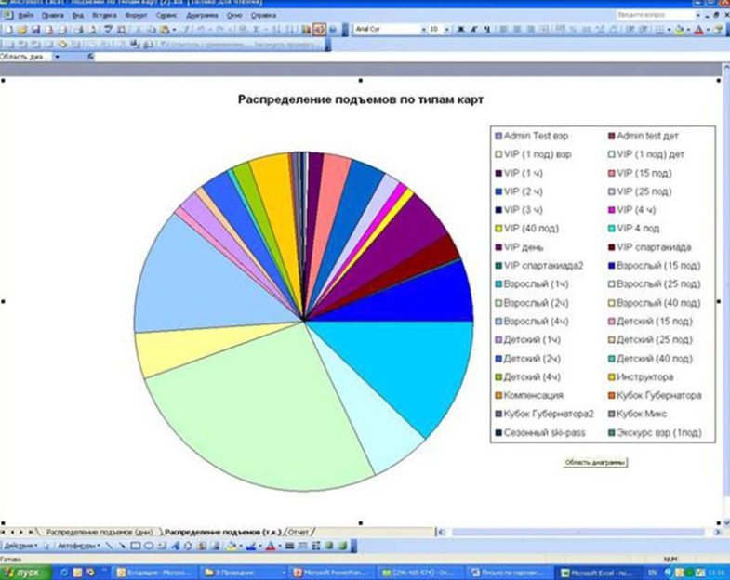Click the highlighted Chart Wizard toolbar icon

click(x=319, y=30)
